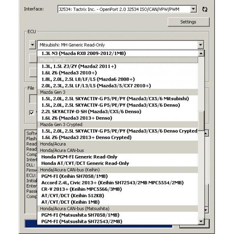234x234 pixels.
Task: Click the ECU list scrollbar thumb
Action: [201, 120]
